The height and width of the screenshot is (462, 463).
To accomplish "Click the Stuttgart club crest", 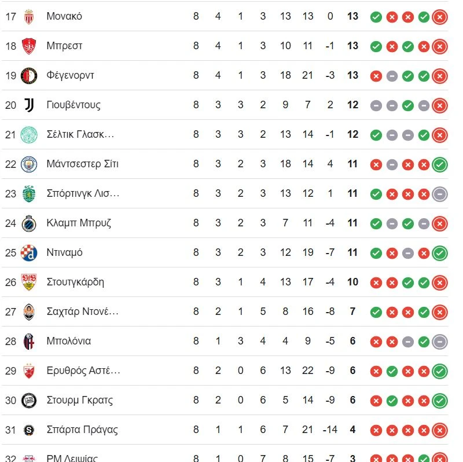I will (x=28, y=282).
